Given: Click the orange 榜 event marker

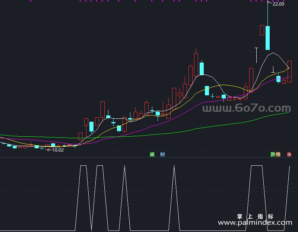Looking at the screenshot, I should coord(278,154).
